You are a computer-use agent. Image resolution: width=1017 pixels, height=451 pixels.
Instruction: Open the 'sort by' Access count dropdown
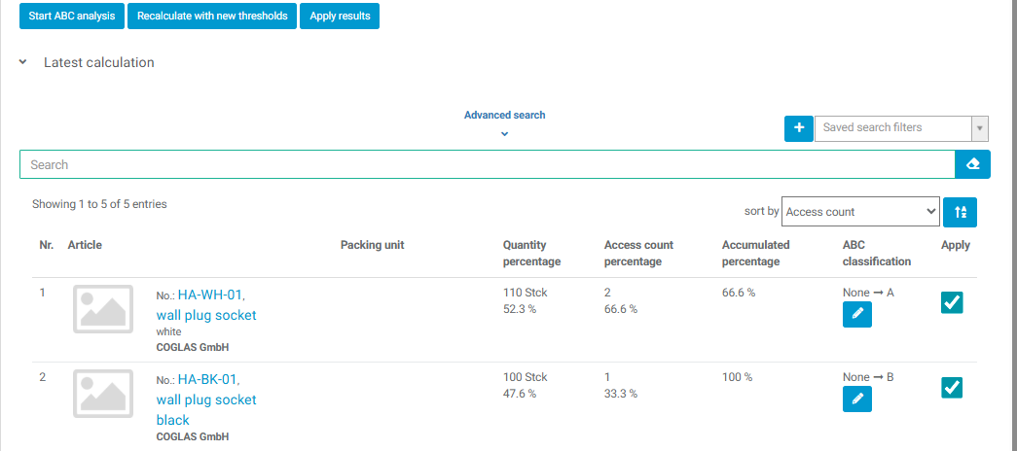click(860, 212)
